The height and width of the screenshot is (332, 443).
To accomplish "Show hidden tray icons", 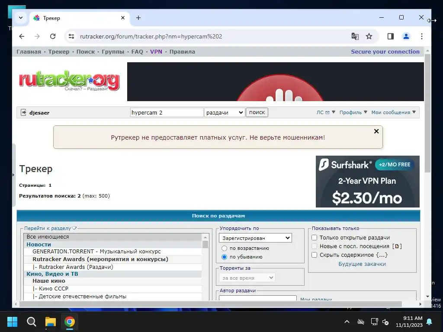I will 347,322.
